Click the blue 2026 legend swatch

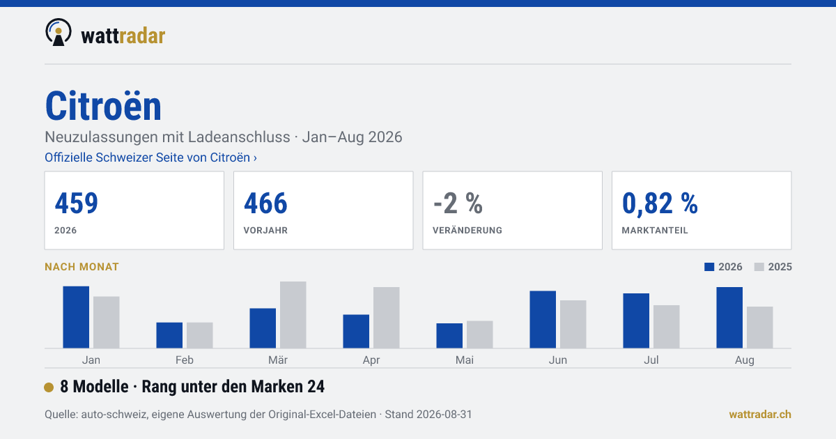tap(710, 267)
